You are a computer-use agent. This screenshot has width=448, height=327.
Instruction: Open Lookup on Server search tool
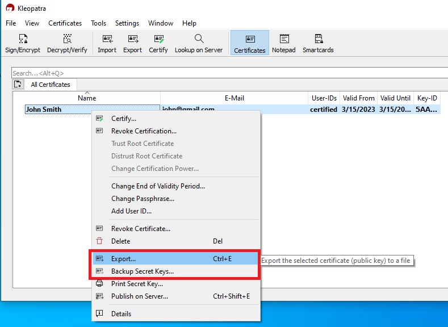pos(199,43)
